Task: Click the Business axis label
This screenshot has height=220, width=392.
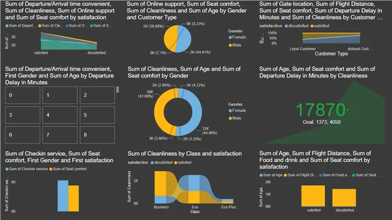Action: pos(161,207)
